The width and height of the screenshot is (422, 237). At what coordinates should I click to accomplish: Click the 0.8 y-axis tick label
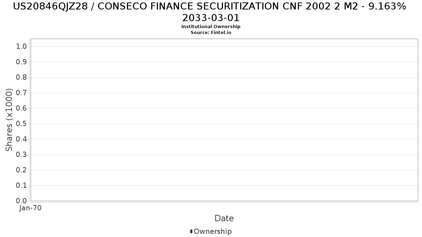point(21,78)
